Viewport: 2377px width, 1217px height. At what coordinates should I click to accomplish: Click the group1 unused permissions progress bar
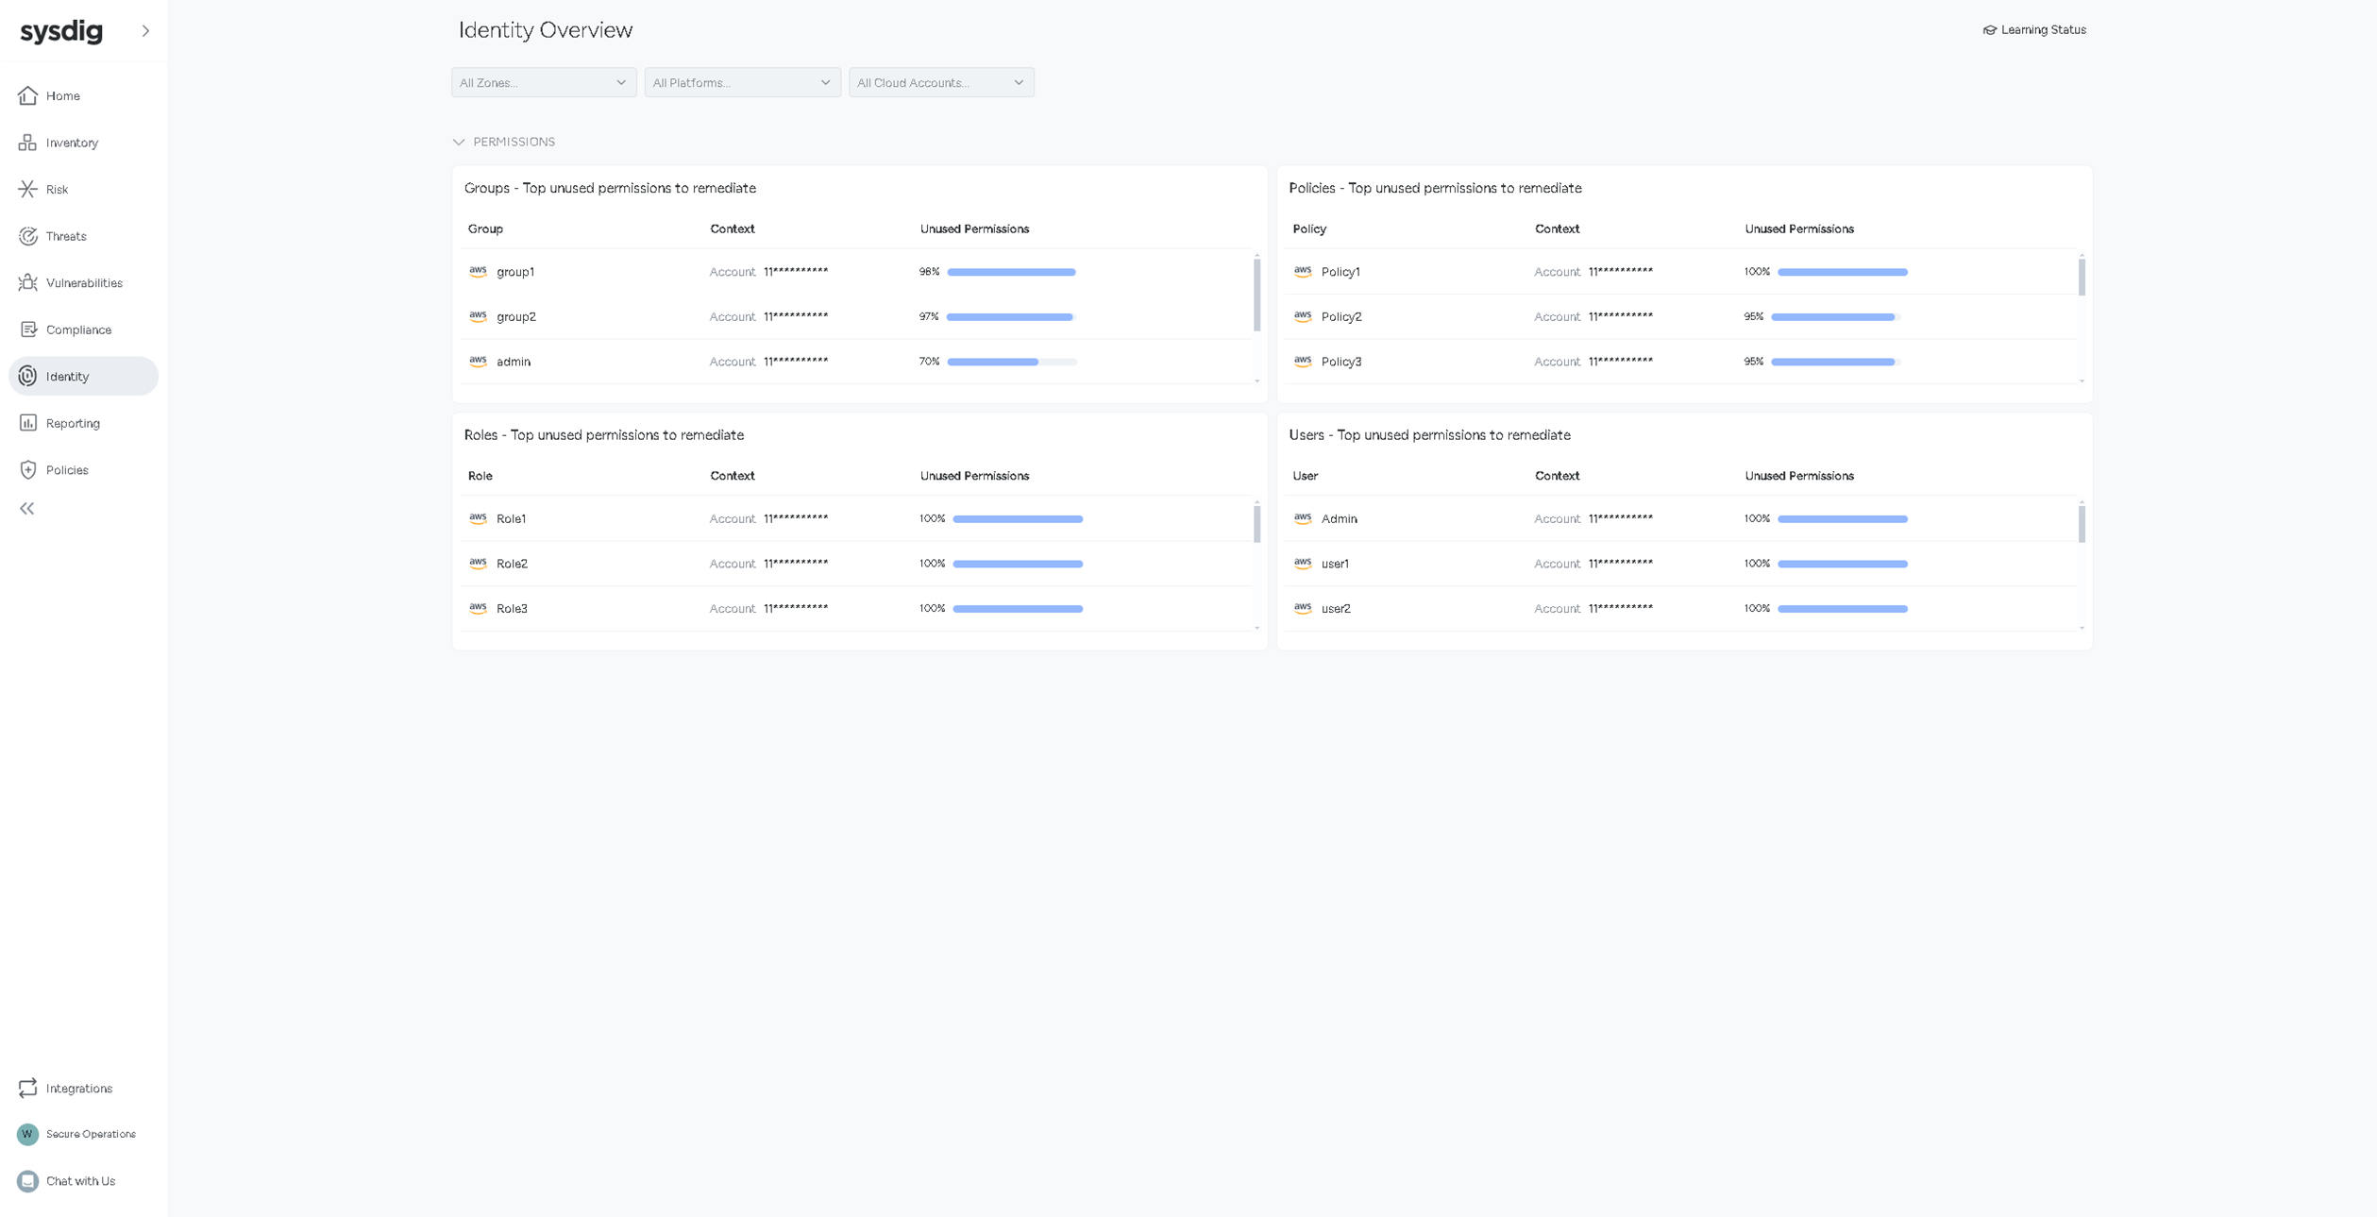pos(1011,272)
